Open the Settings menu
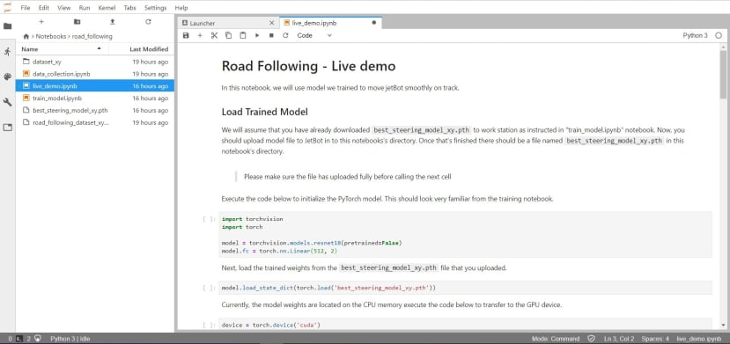730x344 pixels. 156,8
